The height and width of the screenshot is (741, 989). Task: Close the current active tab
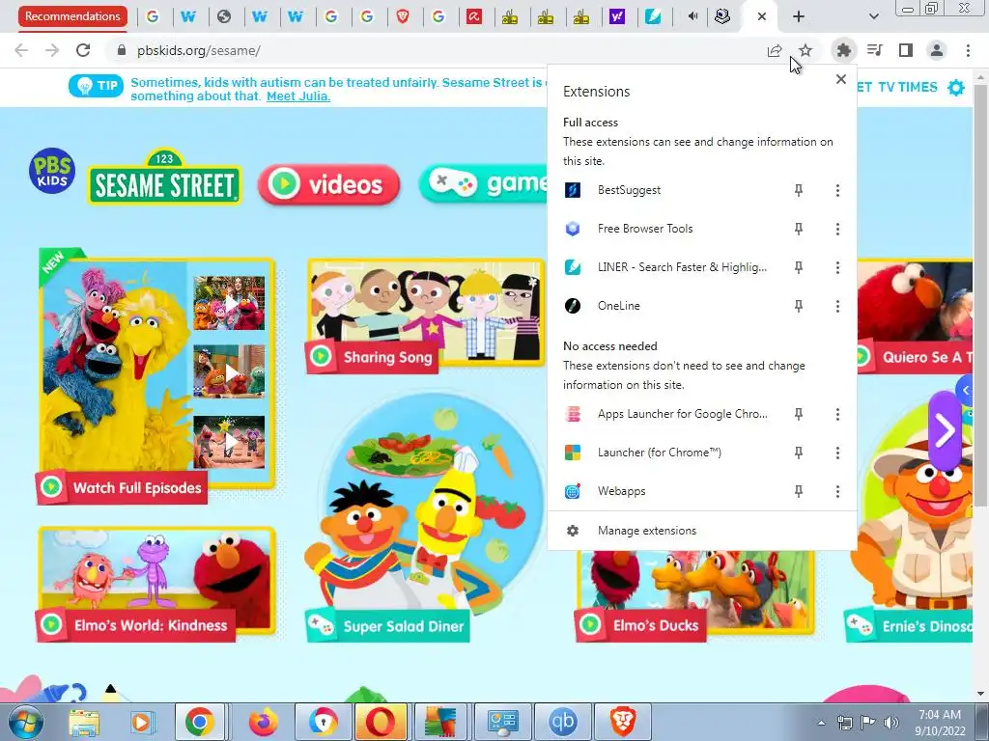762,16
